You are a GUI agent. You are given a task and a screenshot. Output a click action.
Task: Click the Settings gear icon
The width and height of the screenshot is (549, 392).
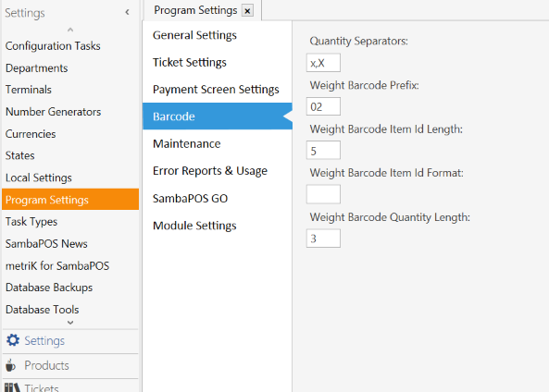[13, 340]
